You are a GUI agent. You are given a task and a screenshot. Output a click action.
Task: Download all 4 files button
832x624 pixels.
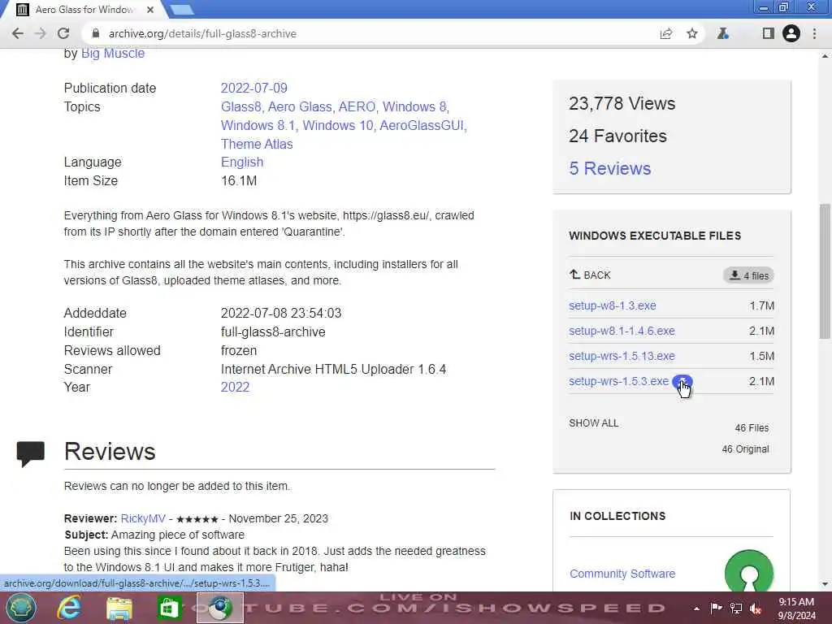pyautogui.click(x=748, y=275)
